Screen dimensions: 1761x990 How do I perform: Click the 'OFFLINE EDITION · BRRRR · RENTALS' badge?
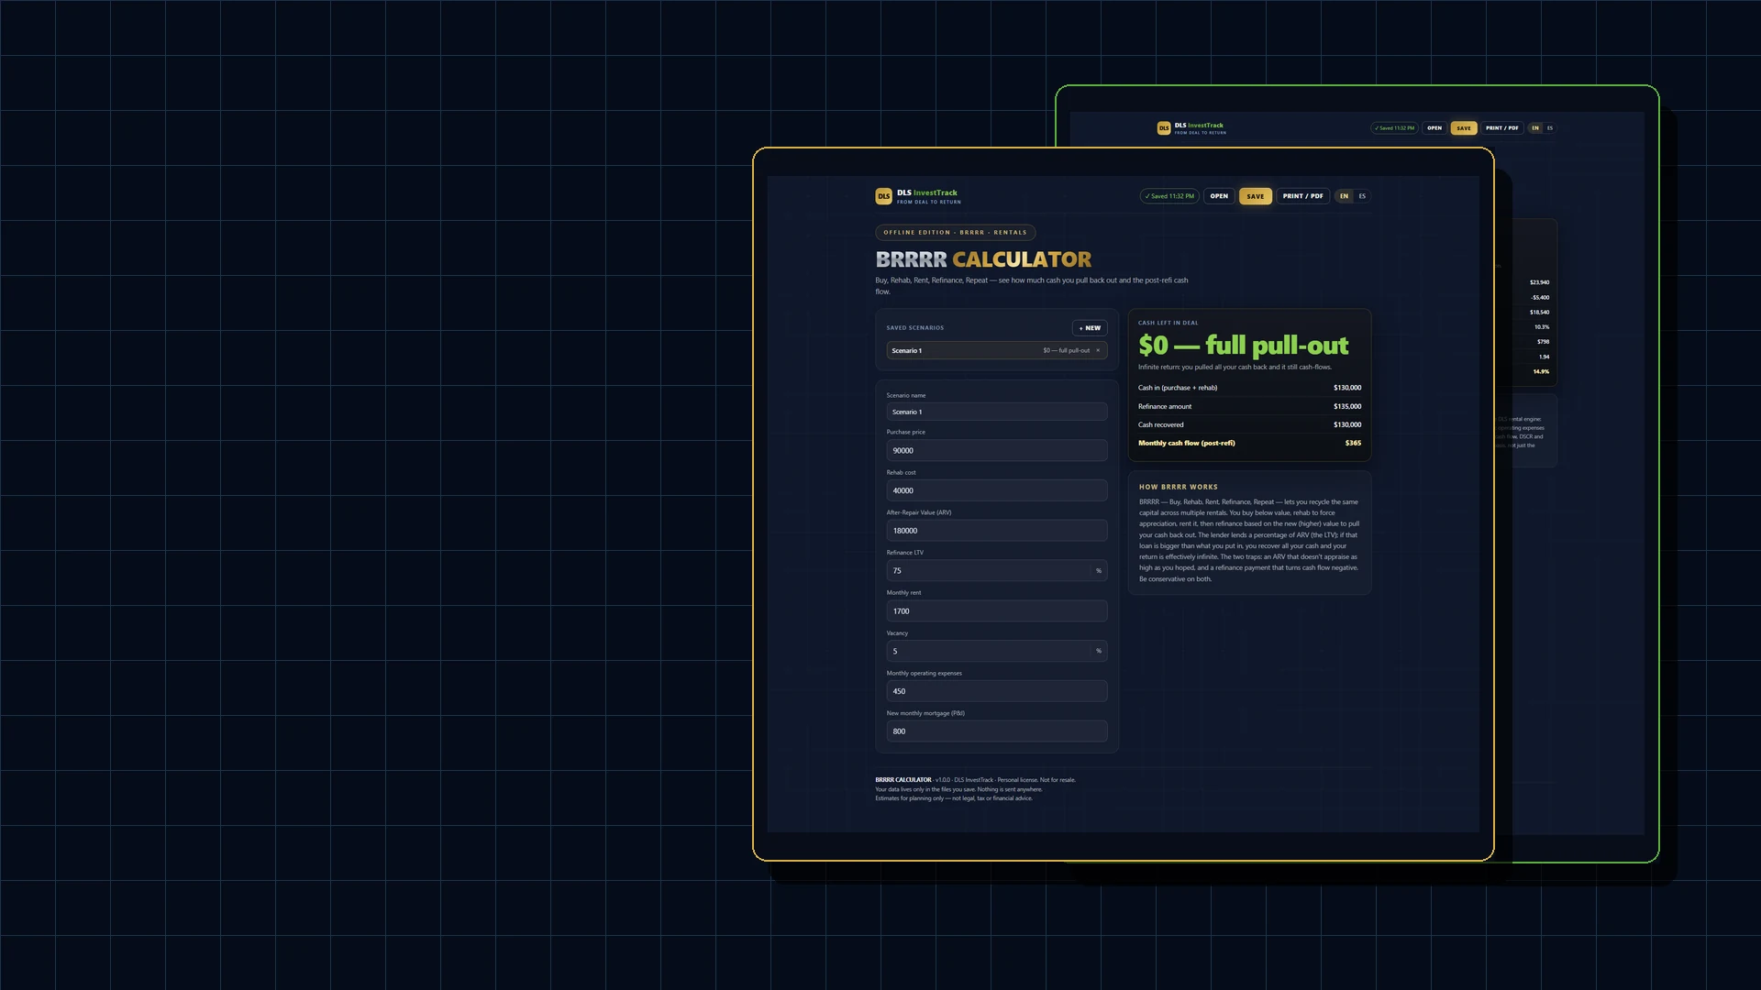click(956, 233)
